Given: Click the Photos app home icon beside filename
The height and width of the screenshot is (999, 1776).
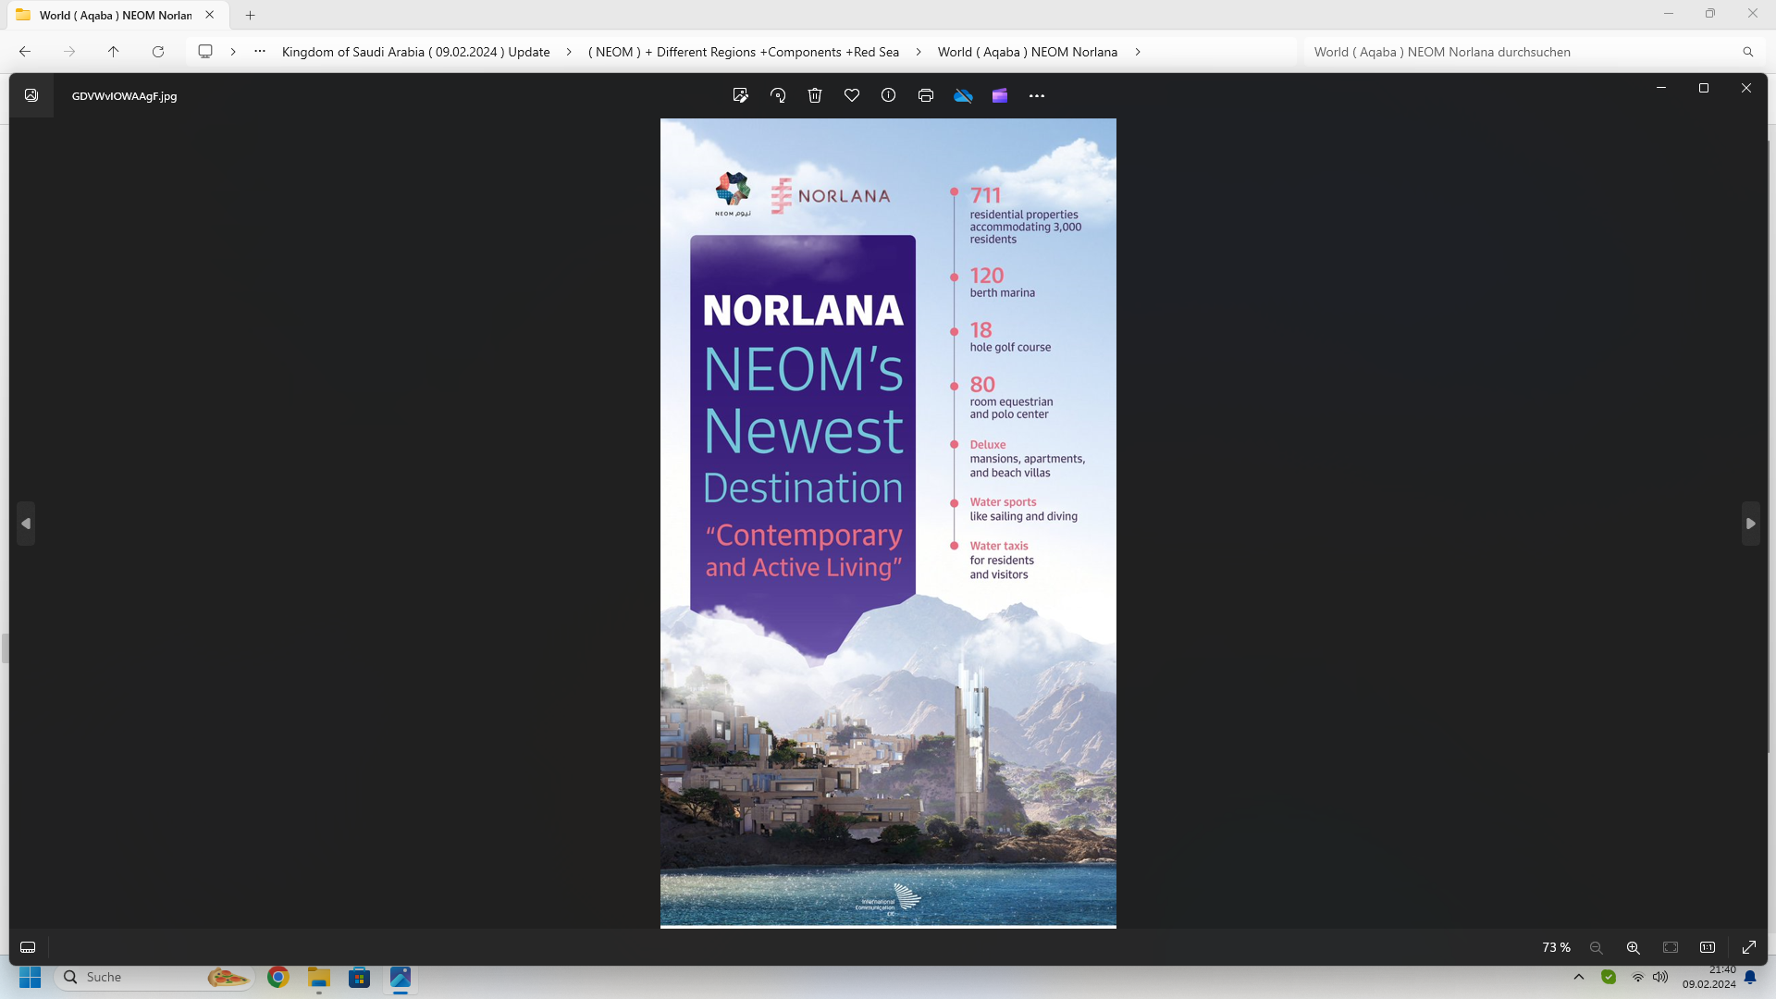Looking at the screenshot, I should [31, 95].
